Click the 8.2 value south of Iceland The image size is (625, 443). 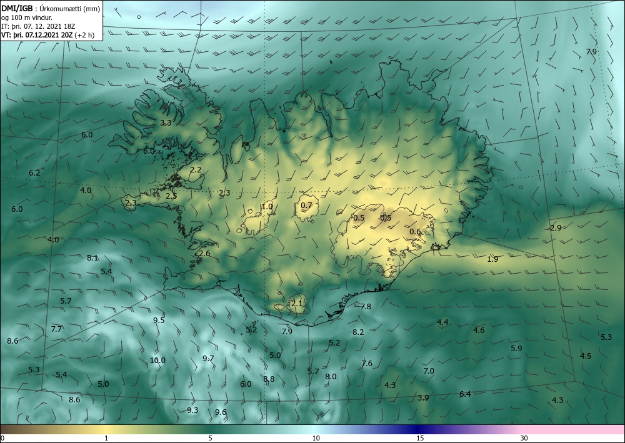pyautogui.click(x=358, y=332)
